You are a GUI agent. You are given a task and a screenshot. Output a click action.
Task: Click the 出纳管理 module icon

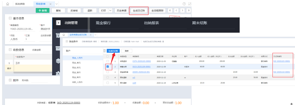[x=59, y=23]
